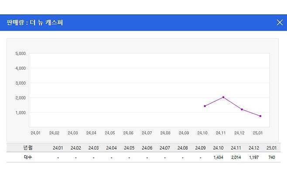This screenshot has height=191, width=287.
Task: Select the 1,197 sales value cell
Action: click(x=254, y=157)
